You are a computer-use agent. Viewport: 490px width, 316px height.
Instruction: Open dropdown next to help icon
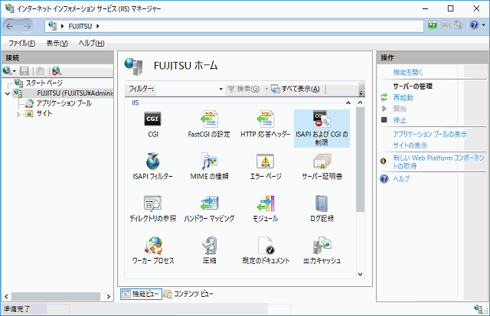483,25
